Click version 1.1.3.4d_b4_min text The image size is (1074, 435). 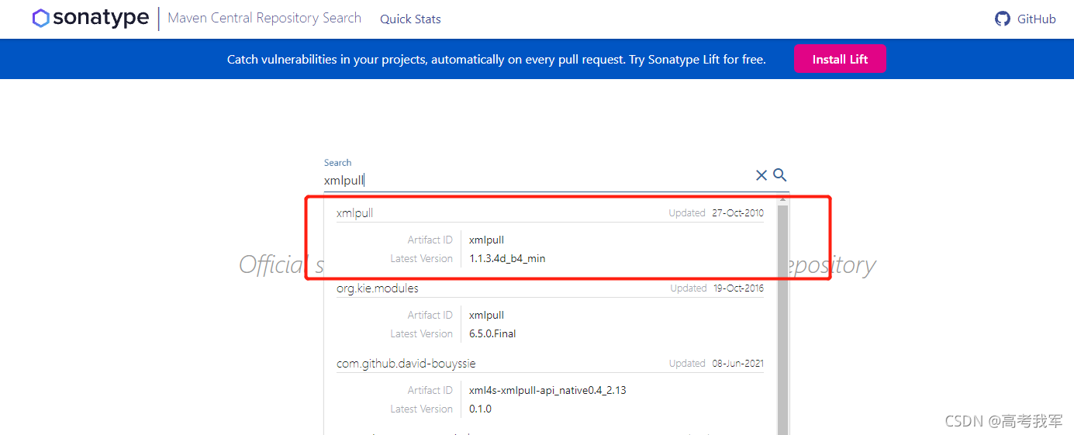point(507,258)
